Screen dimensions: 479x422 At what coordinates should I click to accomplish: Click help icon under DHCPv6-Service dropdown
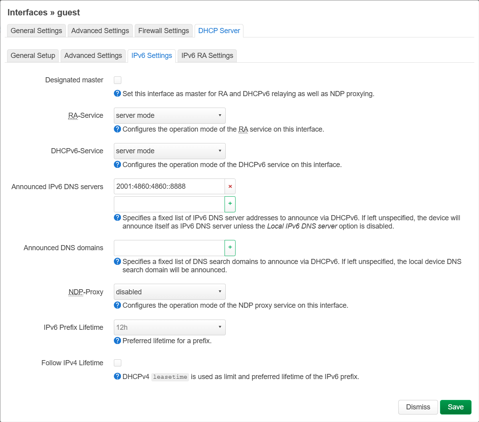click(117, 164)
